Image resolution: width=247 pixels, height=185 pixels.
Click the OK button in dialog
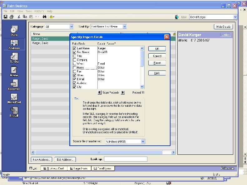[x=157, y=49]
